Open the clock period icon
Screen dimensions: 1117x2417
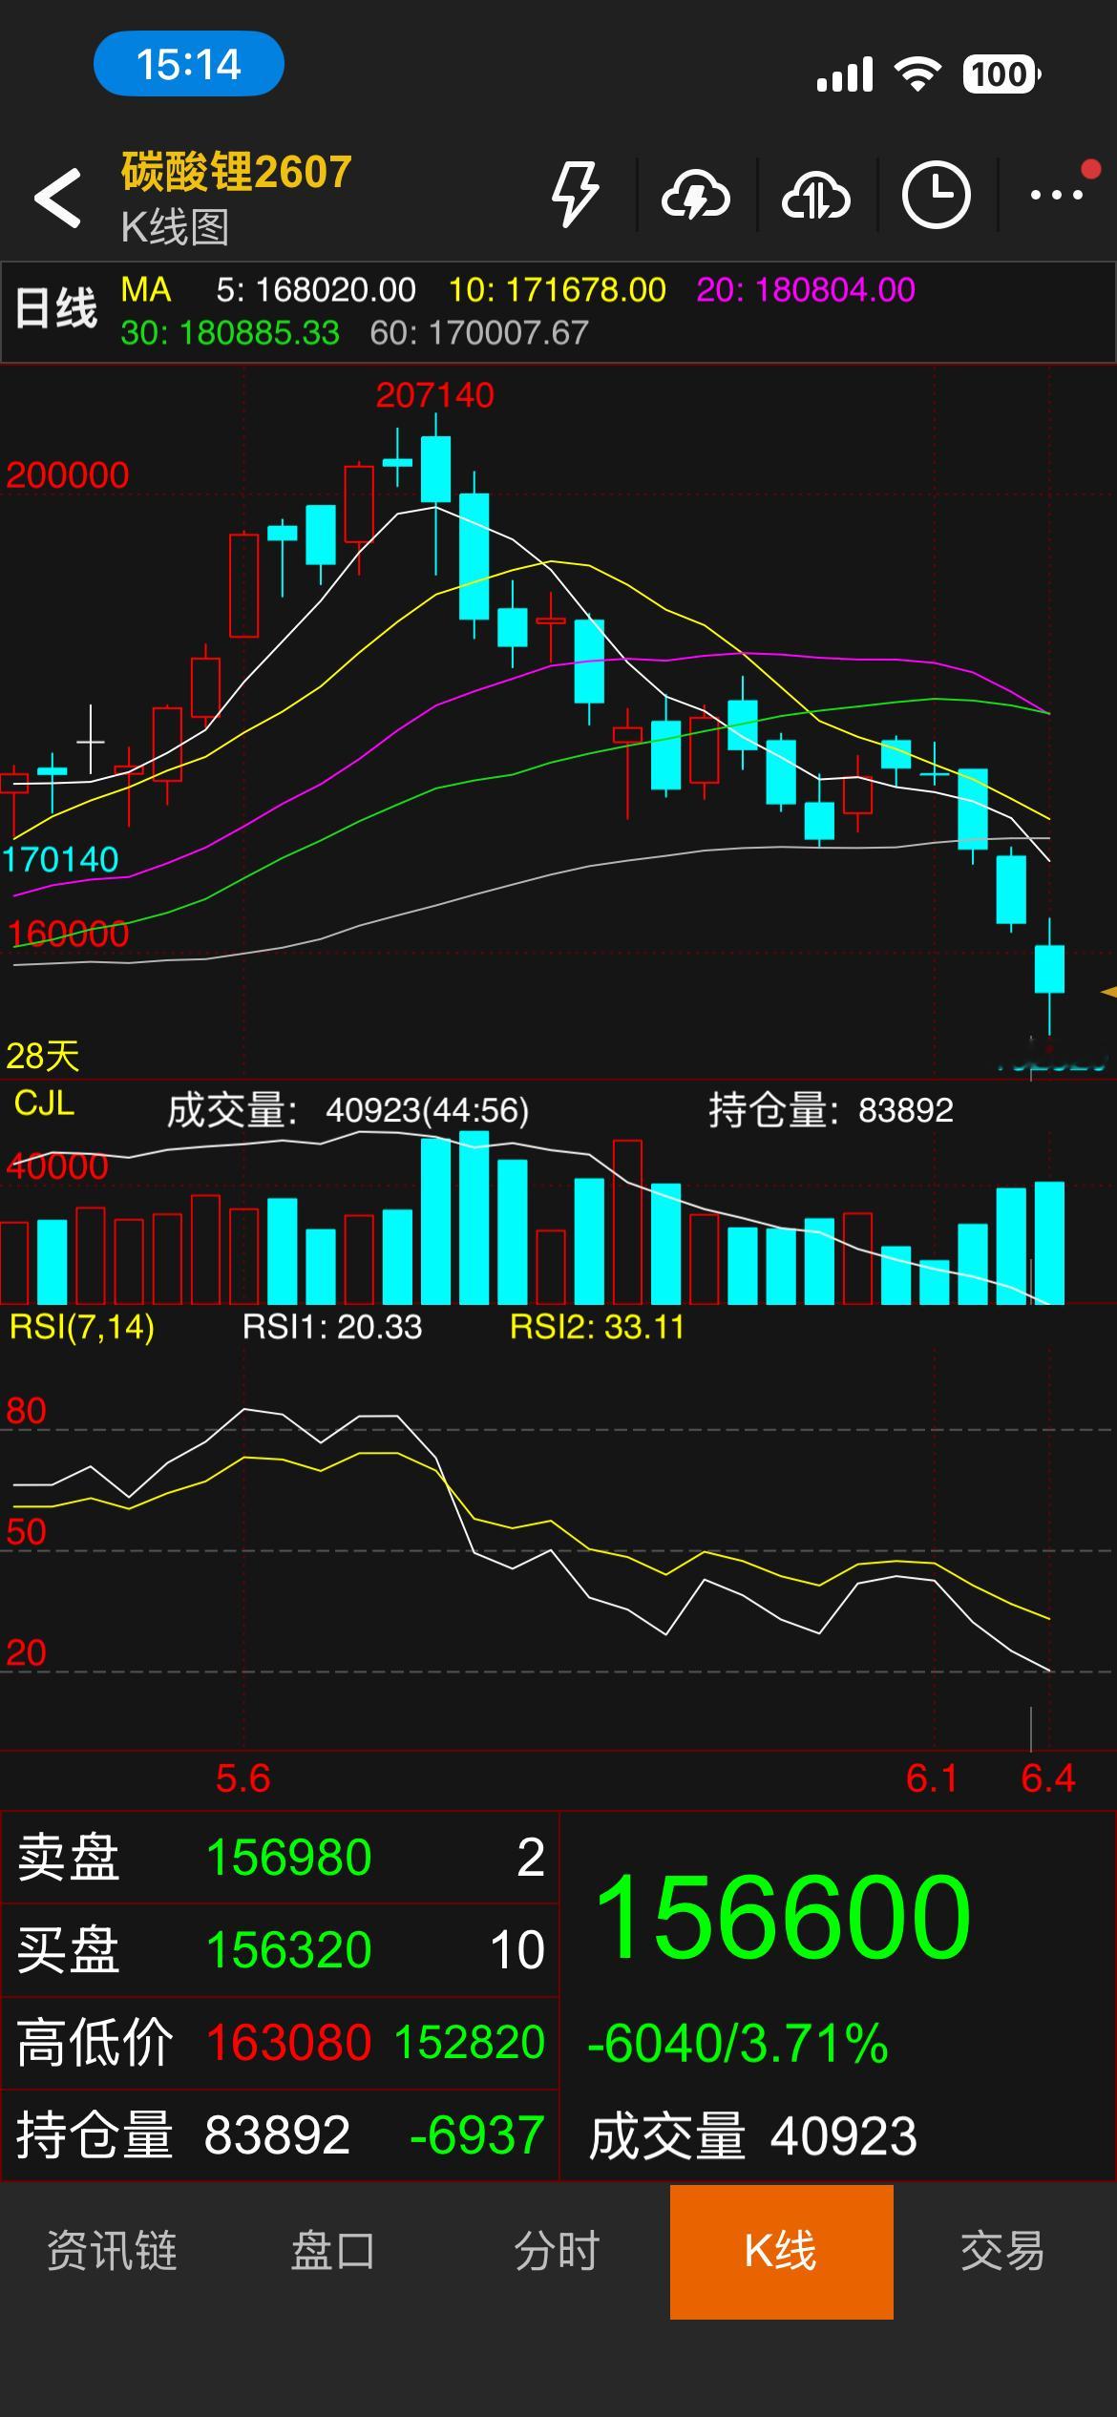(x=936, y=196)
